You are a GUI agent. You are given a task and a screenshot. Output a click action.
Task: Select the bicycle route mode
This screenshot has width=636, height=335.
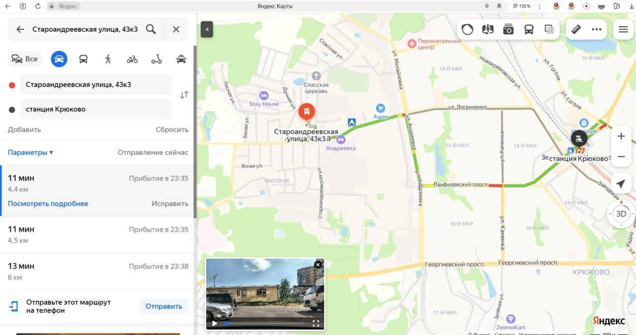pos(132,59)
